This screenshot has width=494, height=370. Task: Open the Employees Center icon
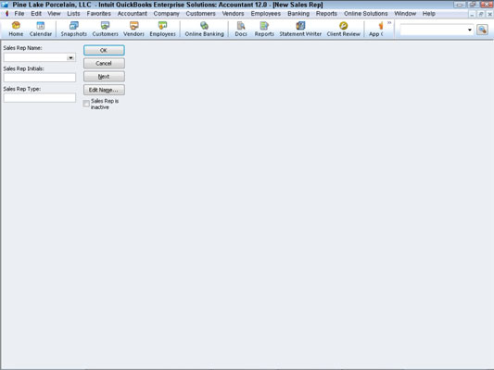(162, 30)
